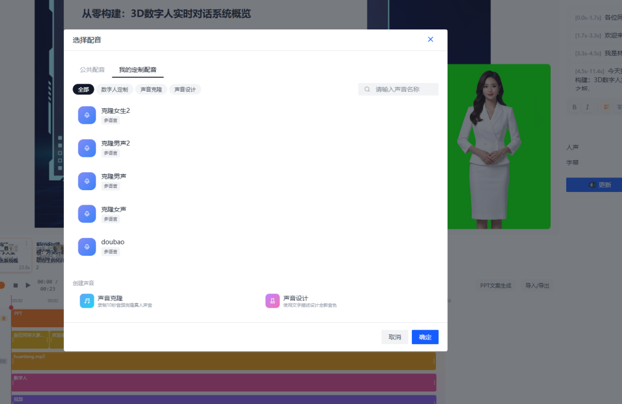Click the 字幕 label
The image size is (622, 404).
click(x=572, y=163)
